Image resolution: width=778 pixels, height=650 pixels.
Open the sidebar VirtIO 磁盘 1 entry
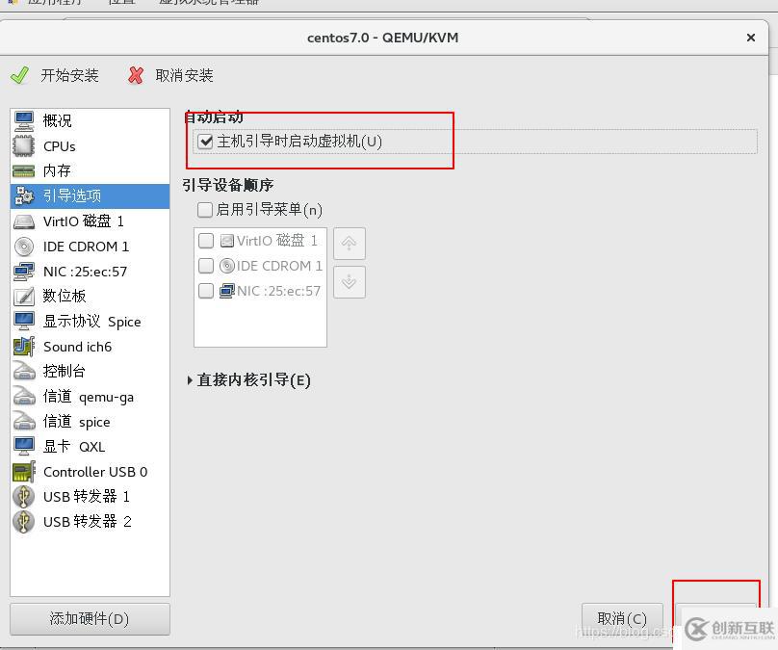pyautogui.click(x=90, y=221)
